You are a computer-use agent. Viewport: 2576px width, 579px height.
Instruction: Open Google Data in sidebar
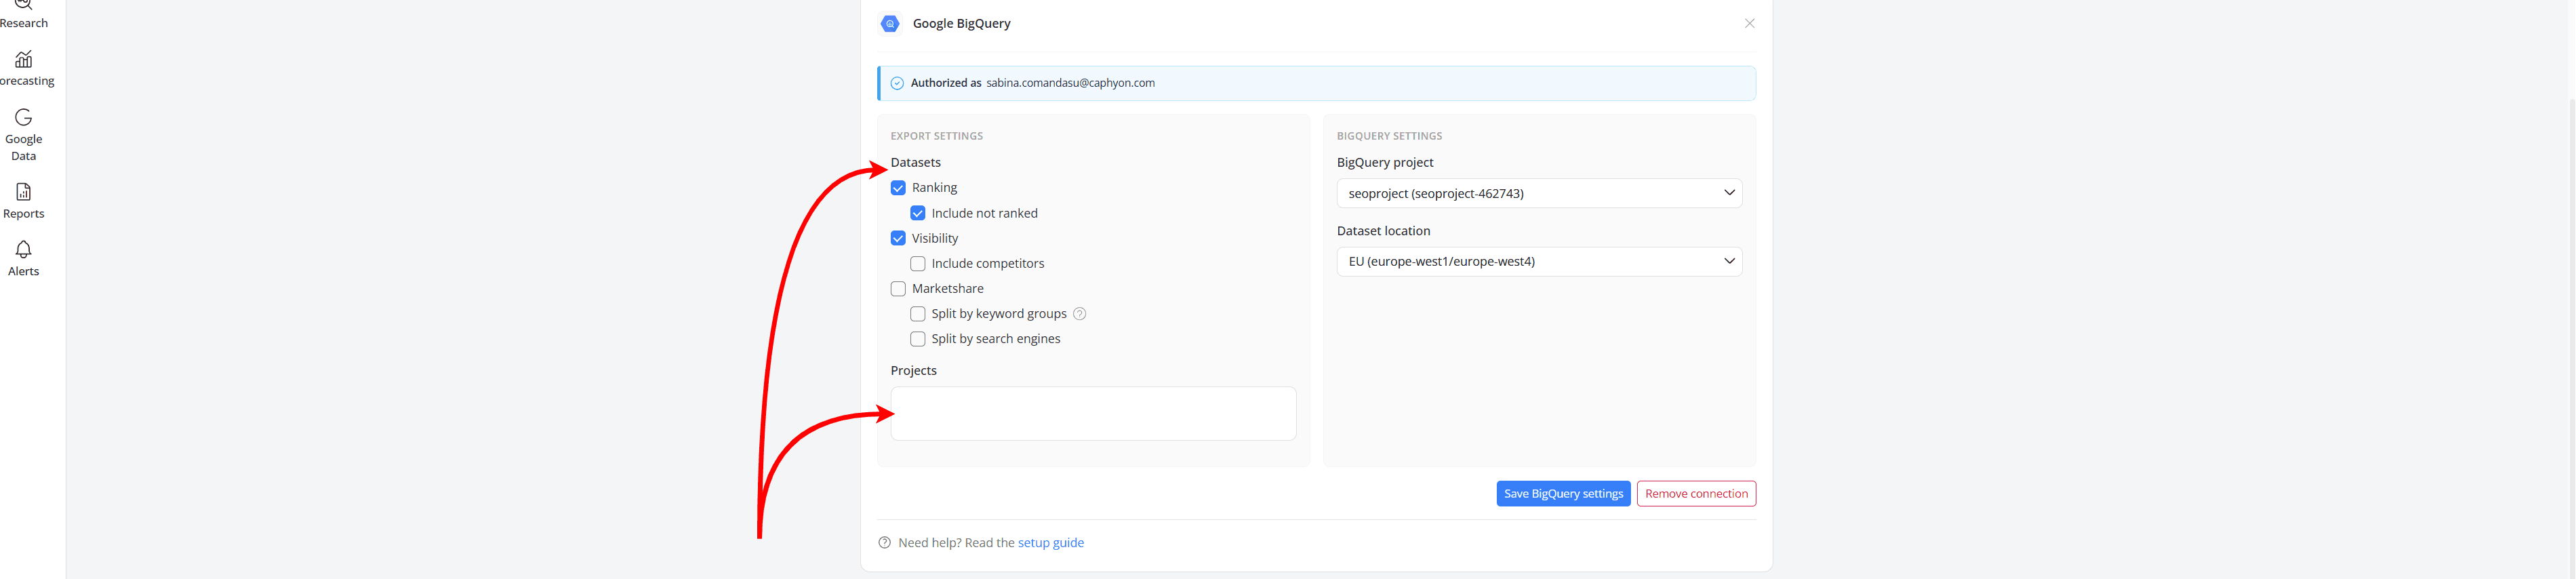pyautogui.click(x=24, y=135)
